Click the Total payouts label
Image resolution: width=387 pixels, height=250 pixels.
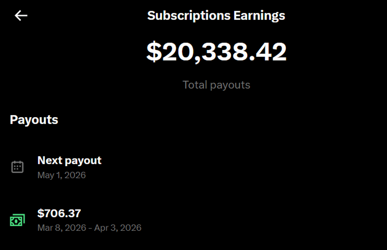tap(216, 85)
